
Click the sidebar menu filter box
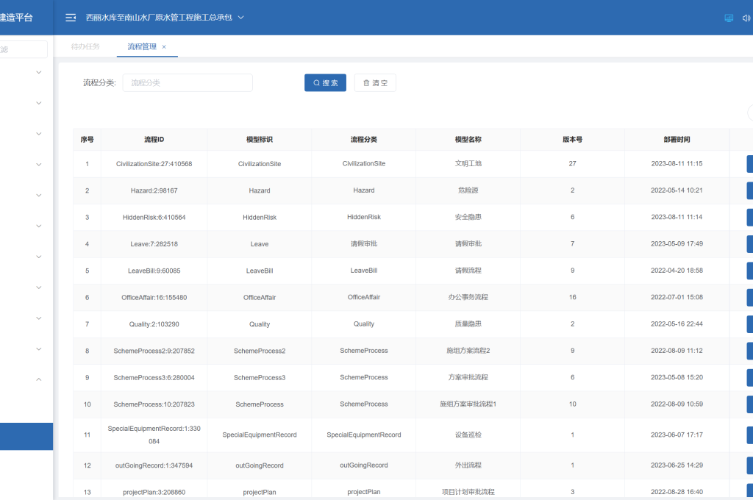click(x=24, y=49)
